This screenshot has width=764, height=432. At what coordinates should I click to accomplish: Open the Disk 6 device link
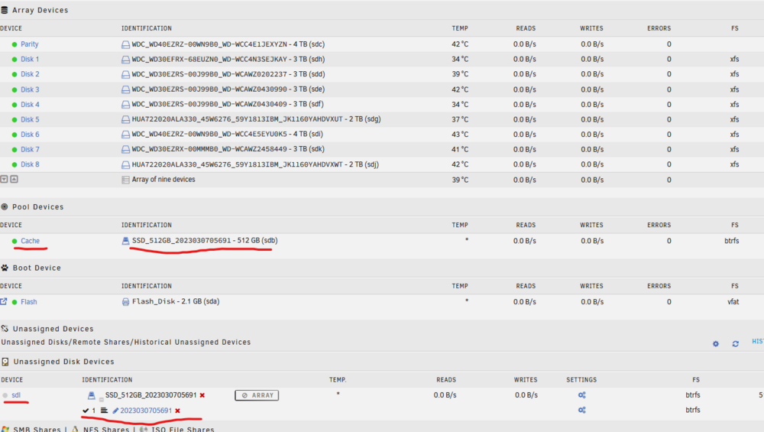pos(31,135)
